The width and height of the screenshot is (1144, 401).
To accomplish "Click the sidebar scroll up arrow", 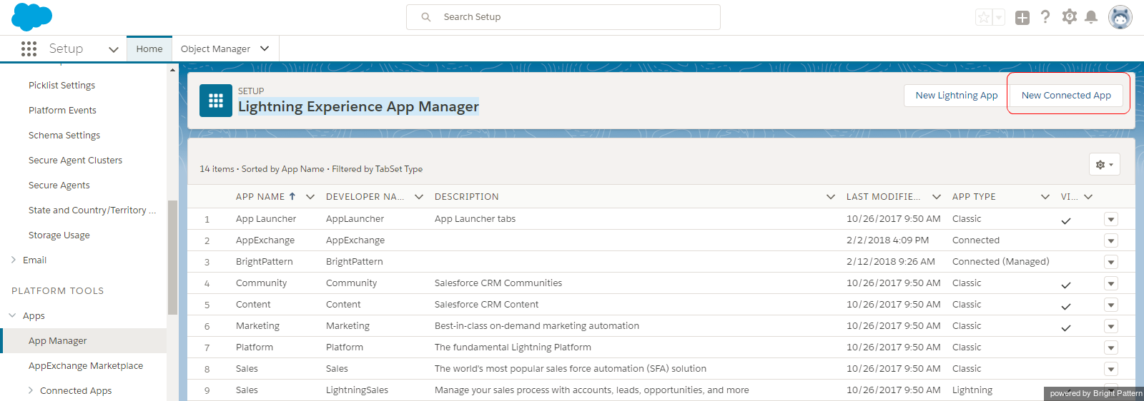I will pos(172,70).
